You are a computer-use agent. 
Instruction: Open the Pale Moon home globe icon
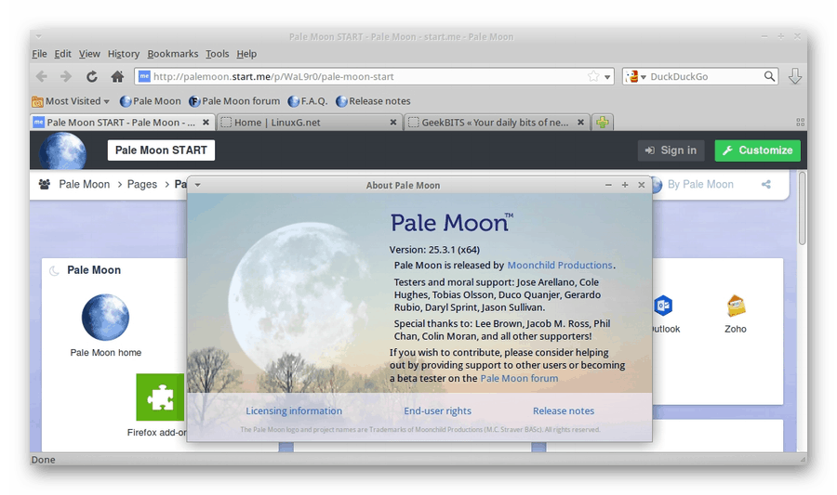[105, 318]
